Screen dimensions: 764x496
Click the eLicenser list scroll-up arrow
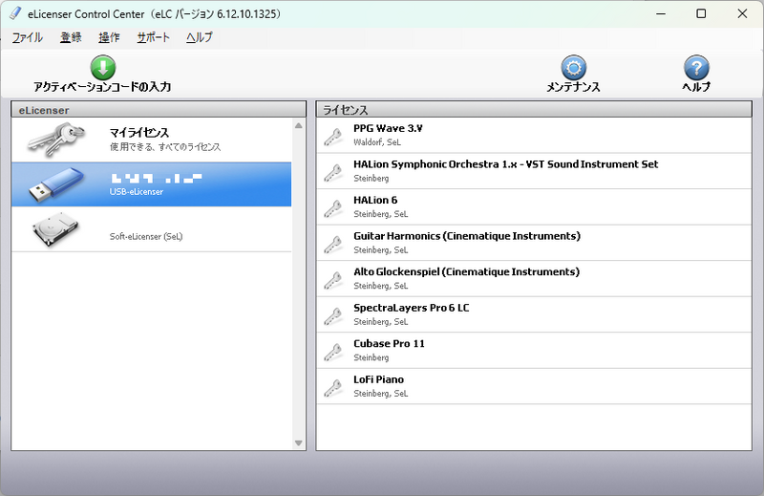[299, 126]
